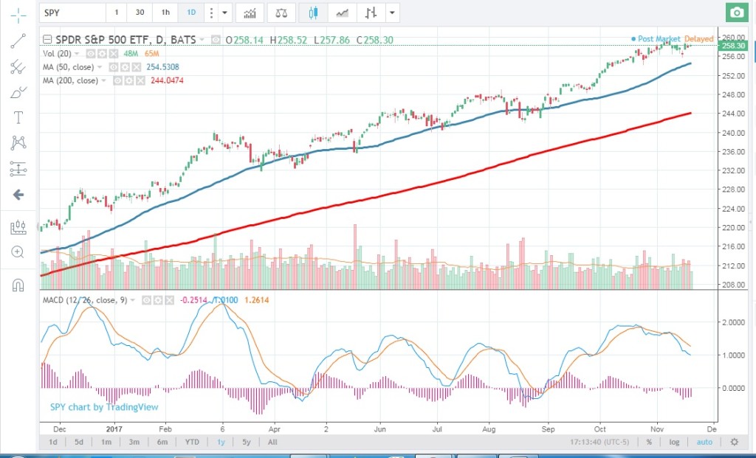The image size is (756, 458).
Task: Select the trend line drawing tool
Action: coord(18,41)
